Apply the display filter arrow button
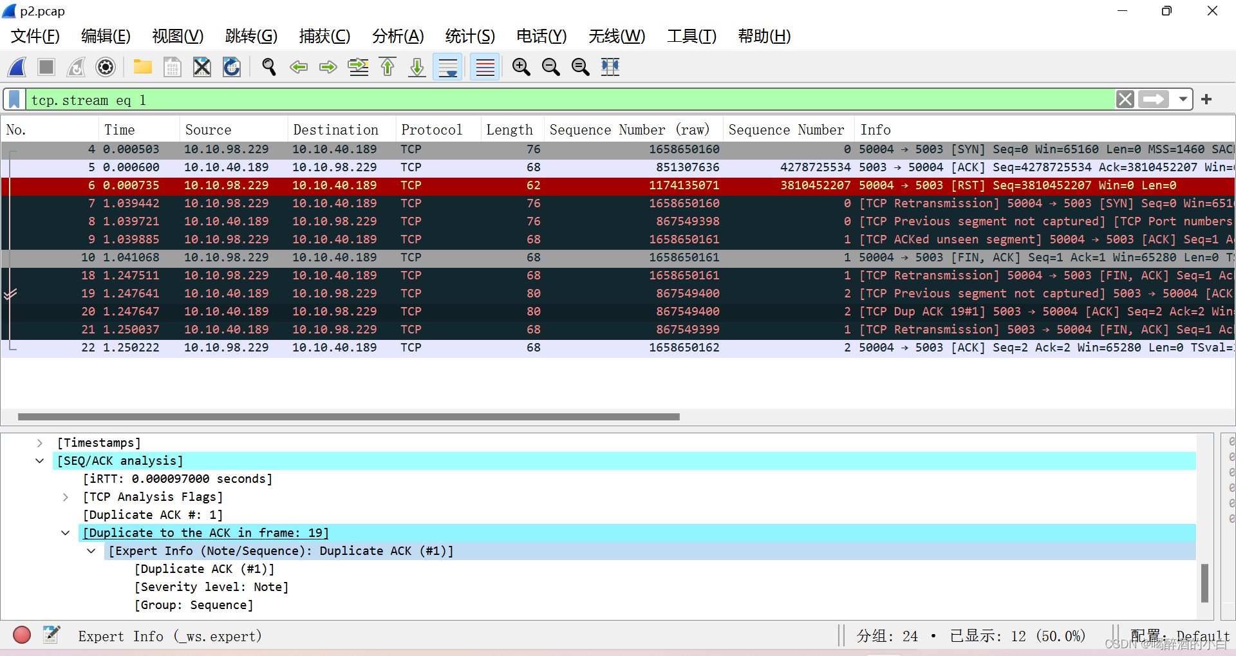 click(x=1154, y=99)
